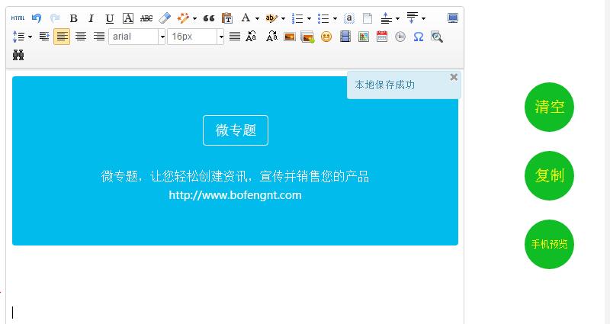Click the select all icon
The height and width of the screenshot is (324, 610).
tap(349, 18)
